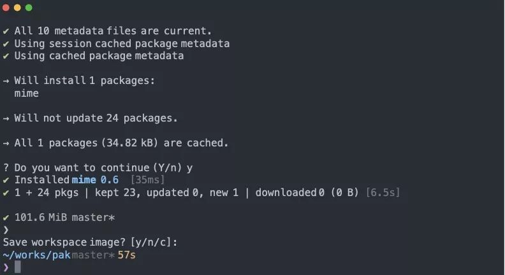This screenshot has width=505, height=275.
Task: Click arrow beside "Will not update 24 packages"
Action: click(x=6, y=118)
